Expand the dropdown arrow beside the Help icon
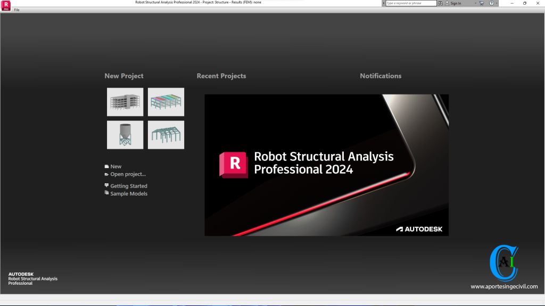The height and width of the screenshot is (306, 545). [496, 3]
